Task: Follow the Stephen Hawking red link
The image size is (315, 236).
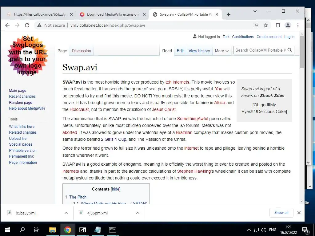Action: click(x=194, y=171)
